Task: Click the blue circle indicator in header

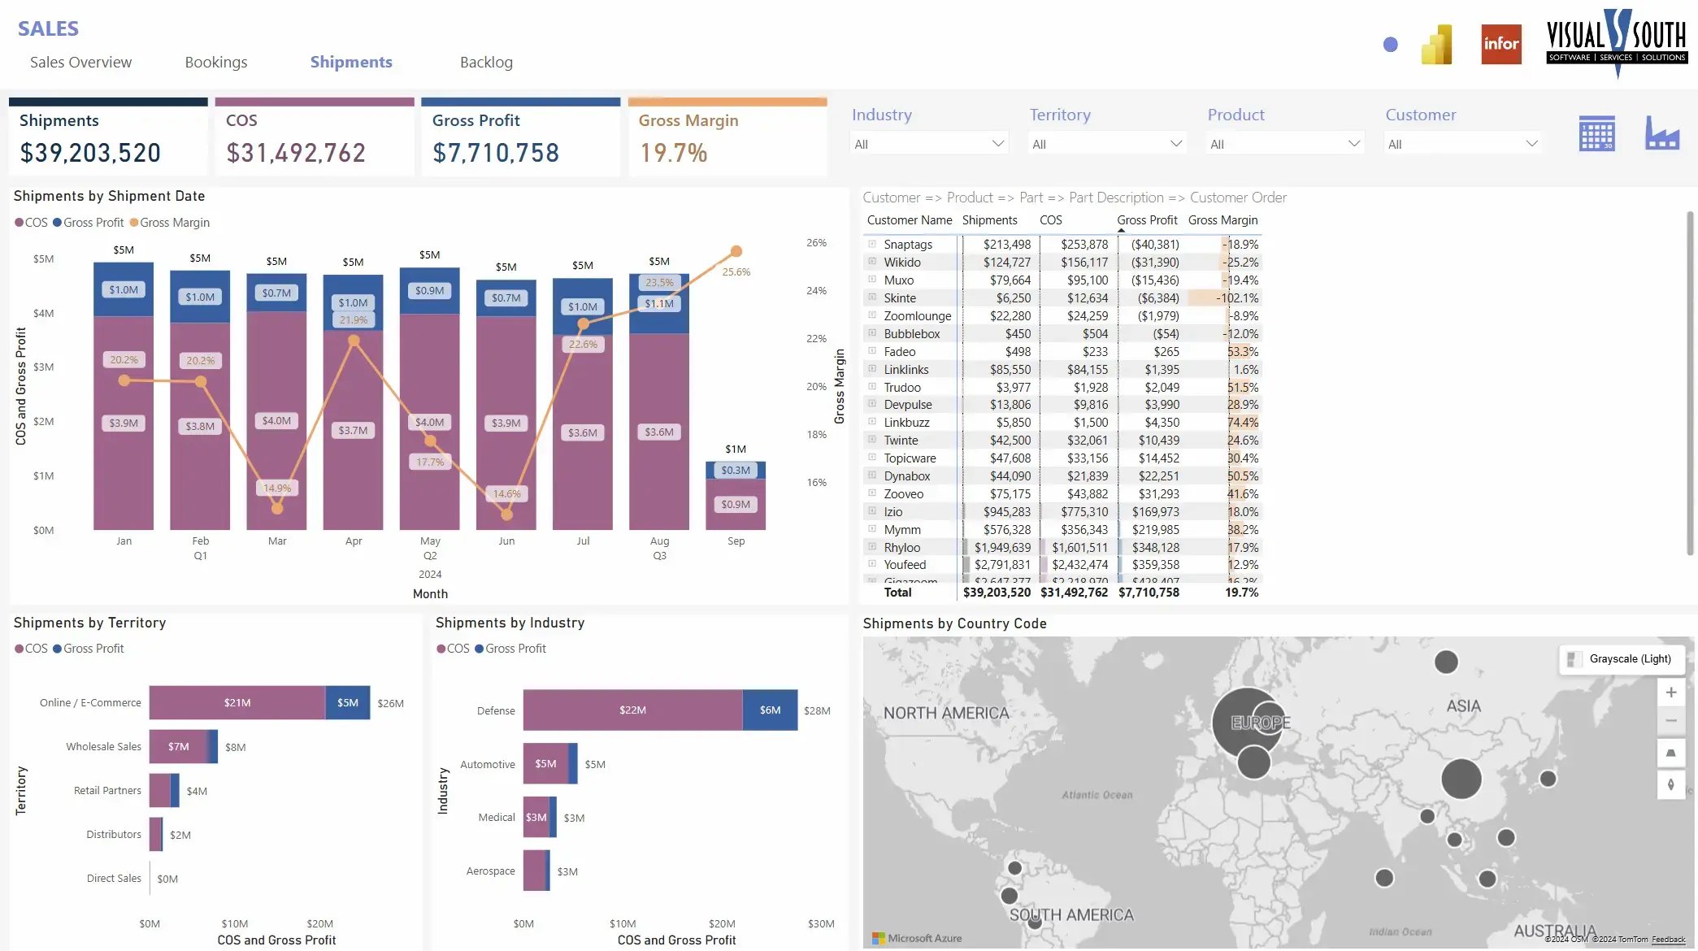Action: click(1390, 45)
